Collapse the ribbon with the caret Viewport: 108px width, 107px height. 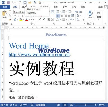(105, 24)
